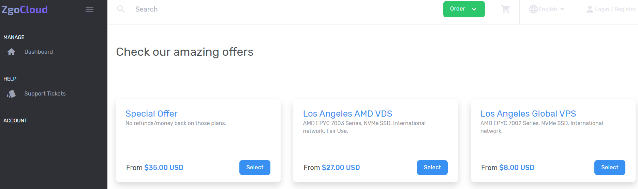This screenshot has width=638, height=189.
Task: Open Support Tickets menu item
Action: coord(45,93)
